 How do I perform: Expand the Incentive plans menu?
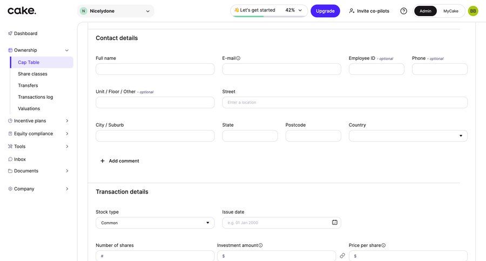click(x=38, y=121)
